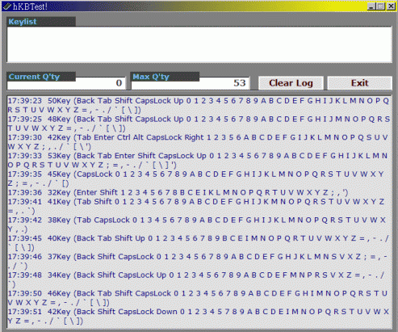Click the hKBTest! title bar text
This screenshot has width=398, height=332.
tap(30, 6)
